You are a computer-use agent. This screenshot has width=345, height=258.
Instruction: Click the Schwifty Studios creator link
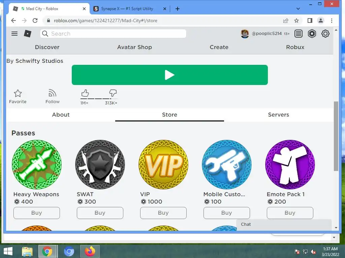coord(39,61)
